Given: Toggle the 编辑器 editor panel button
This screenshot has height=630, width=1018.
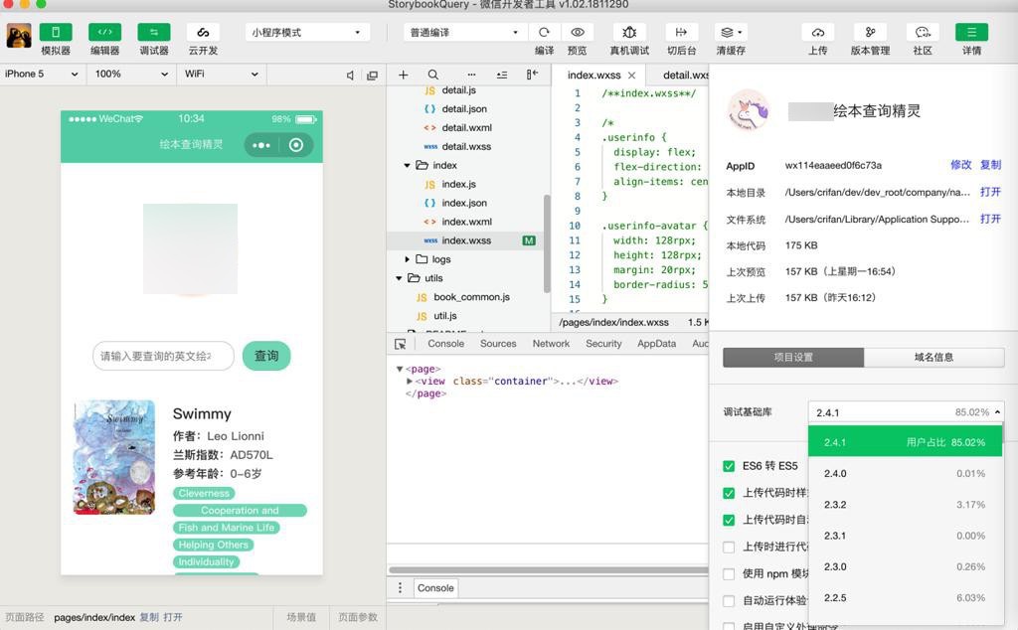Looking at the screenshot, I should pyautogui.click(x=104, y=33).
